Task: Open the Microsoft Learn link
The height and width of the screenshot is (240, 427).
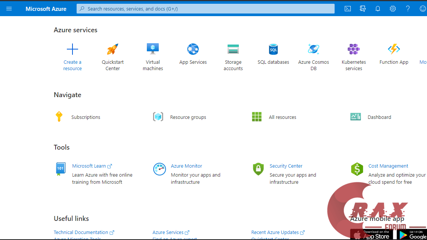Action: tap(92, 166)
